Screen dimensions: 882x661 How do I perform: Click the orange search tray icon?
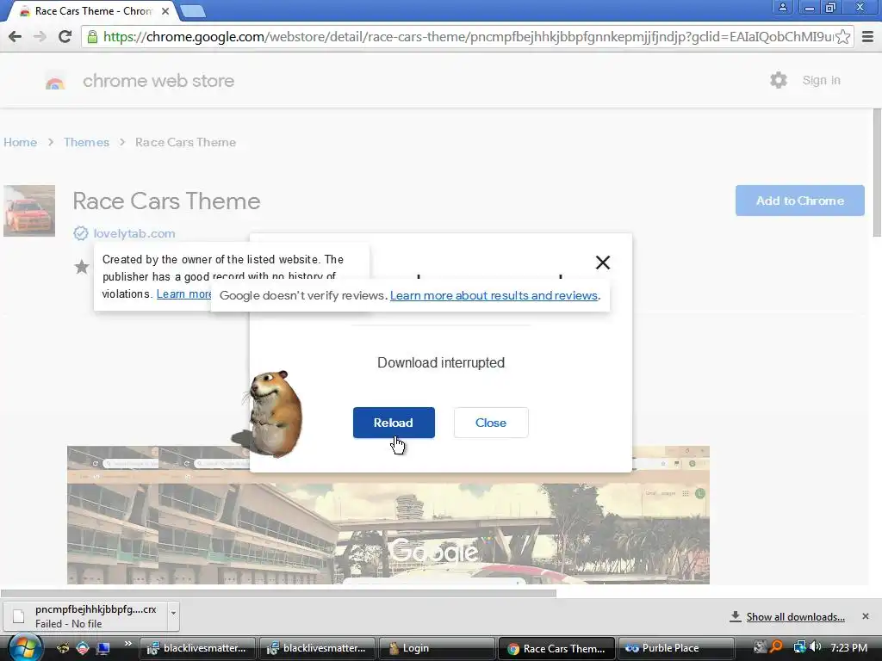(776, 647)
